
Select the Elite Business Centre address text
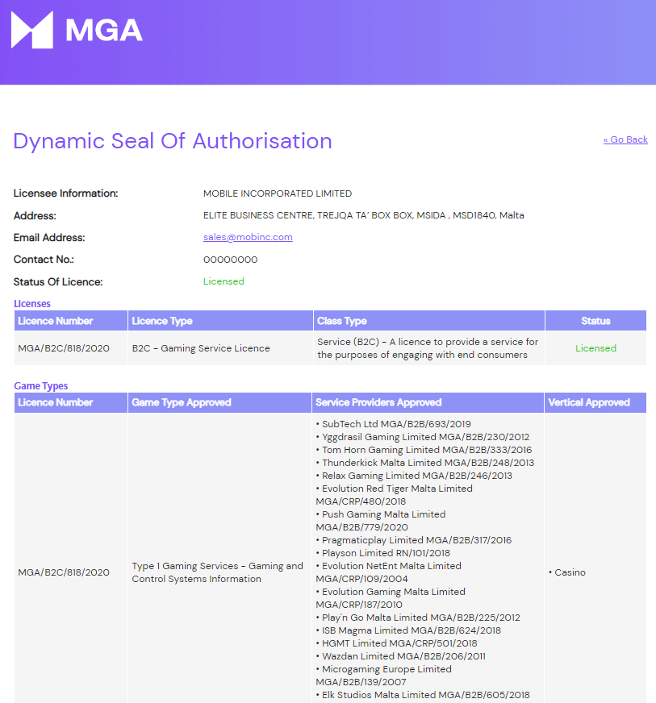(363, 215)
